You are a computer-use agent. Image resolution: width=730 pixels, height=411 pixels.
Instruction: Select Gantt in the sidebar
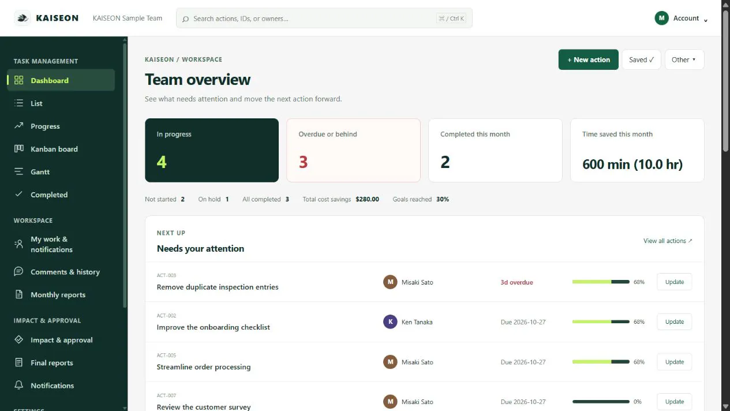click(x=61, y=171)
